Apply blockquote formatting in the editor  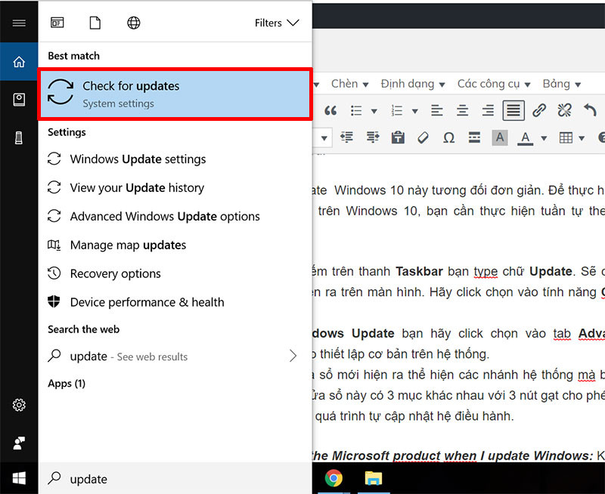click(330, 111)
